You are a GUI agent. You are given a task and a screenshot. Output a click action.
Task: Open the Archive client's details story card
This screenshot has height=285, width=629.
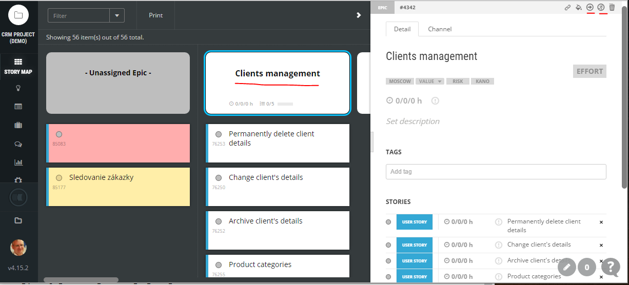(x=278, y=230)
